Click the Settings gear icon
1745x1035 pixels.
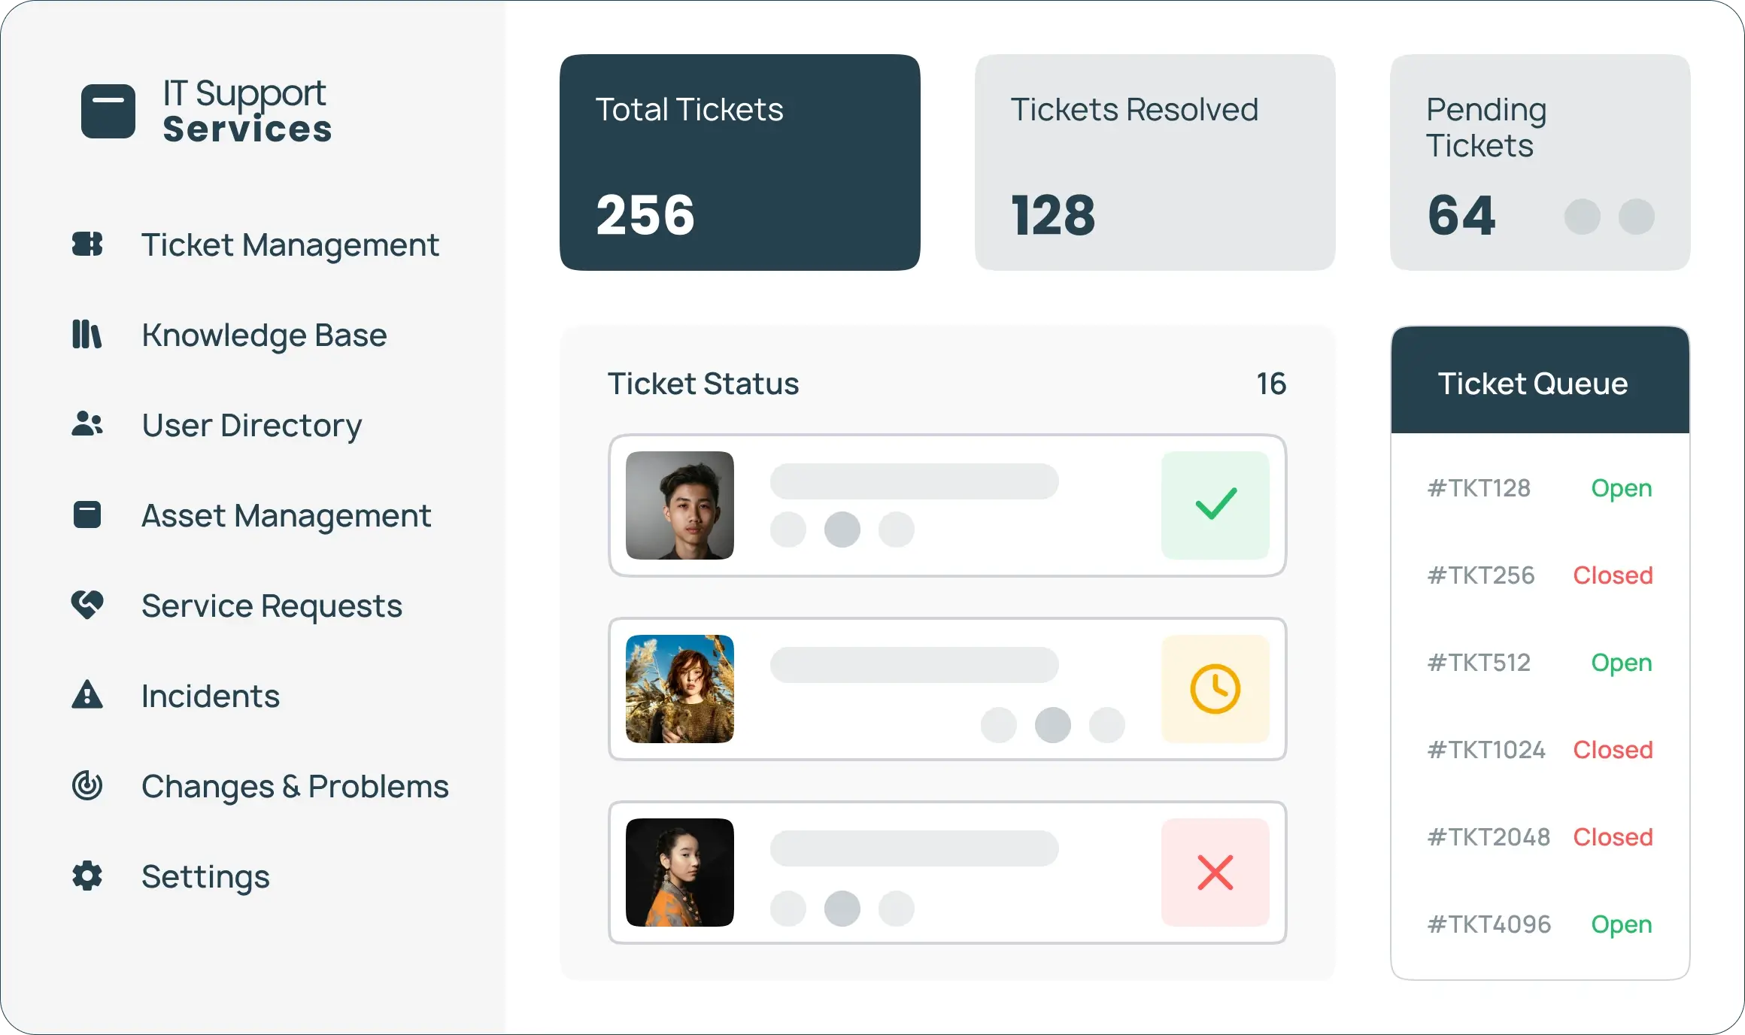click(x=87, y=876)
